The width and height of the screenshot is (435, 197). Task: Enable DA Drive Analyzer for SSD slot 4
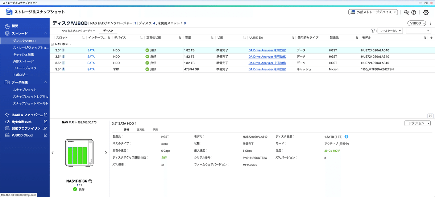pos(267,69)
